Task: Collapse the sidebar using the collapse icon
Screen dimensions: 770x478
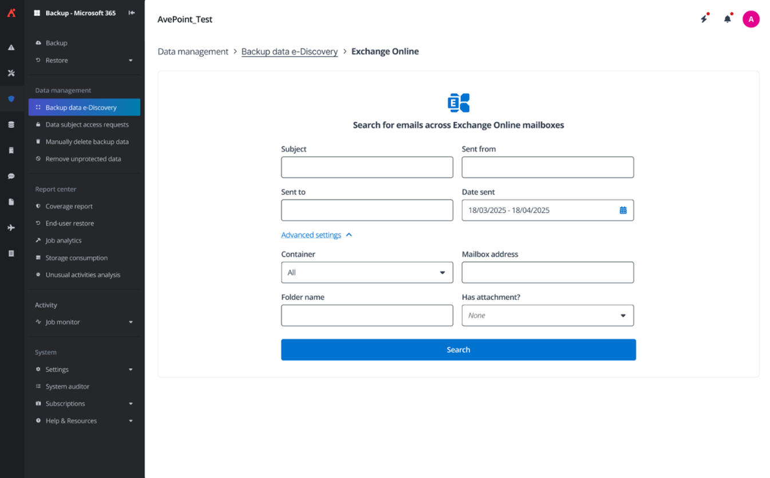Action: tap(132, 13)
